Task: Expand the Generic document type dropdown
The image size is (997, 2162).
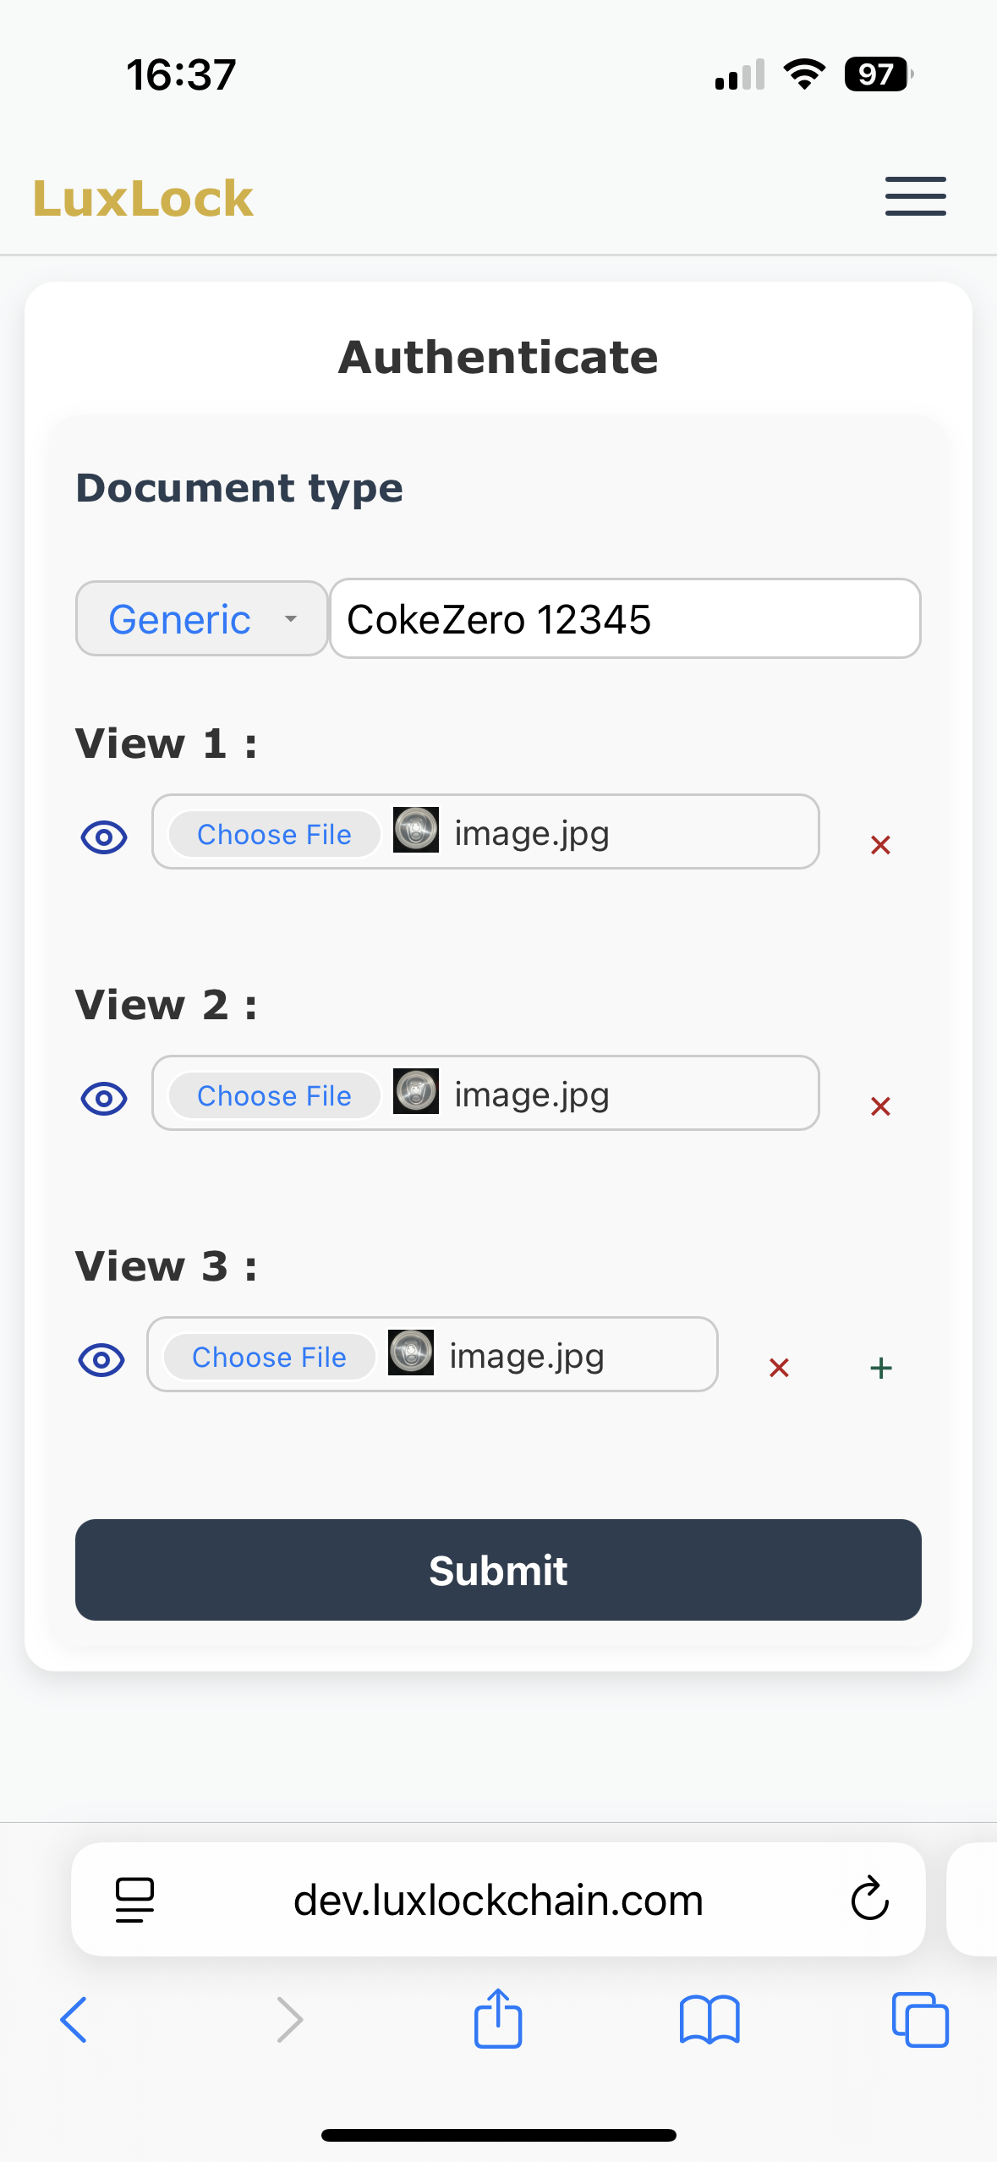Action: click(x=201, y=619)
